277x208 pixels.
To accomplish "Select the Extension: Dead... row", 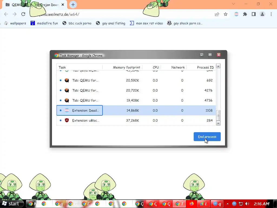I will tap(136, 110).
